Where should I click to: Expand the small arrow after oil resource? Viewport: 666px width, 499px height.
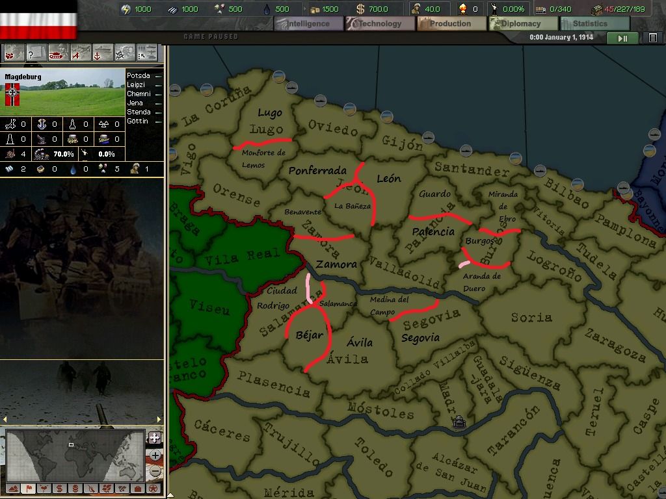(304, 9)
